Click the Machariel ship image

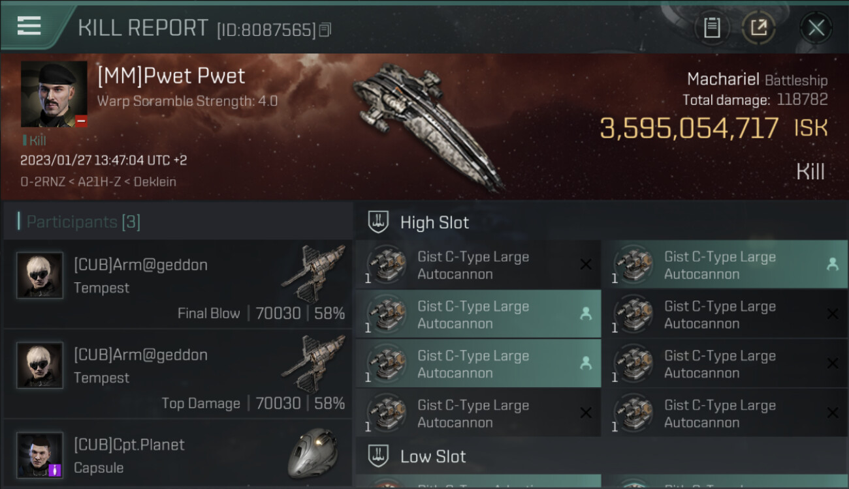coord(428,124)
